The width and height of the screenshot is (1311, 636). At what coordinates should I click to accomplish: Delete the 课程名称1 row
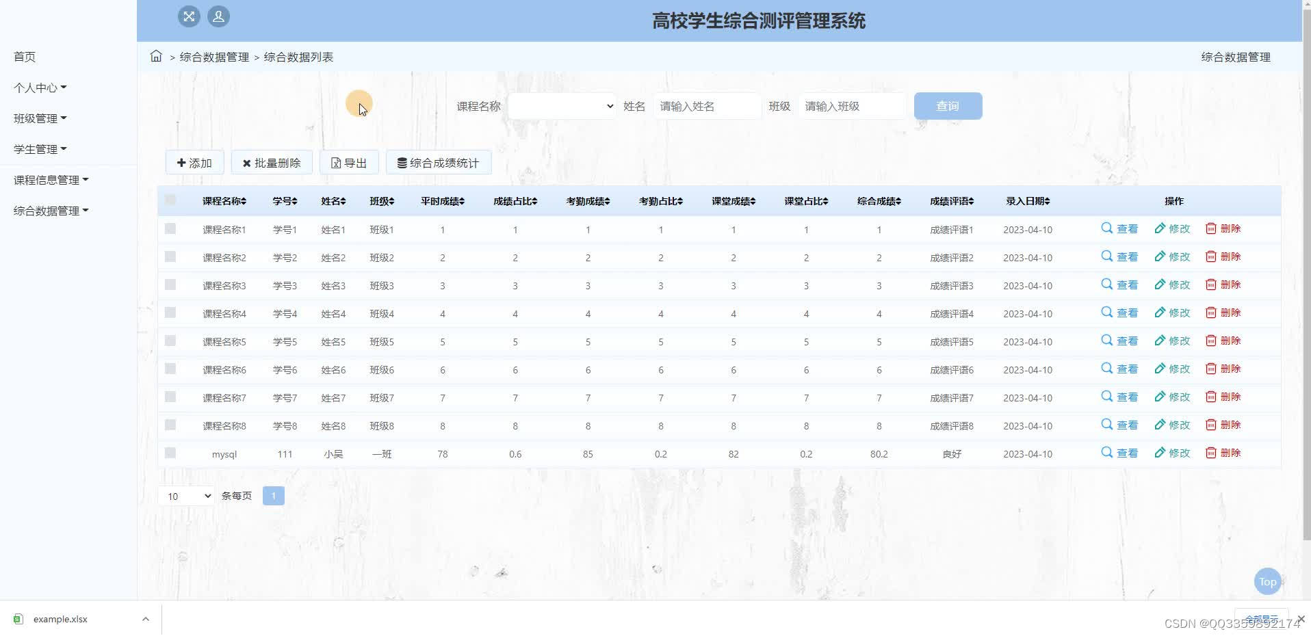(1223, 228)
